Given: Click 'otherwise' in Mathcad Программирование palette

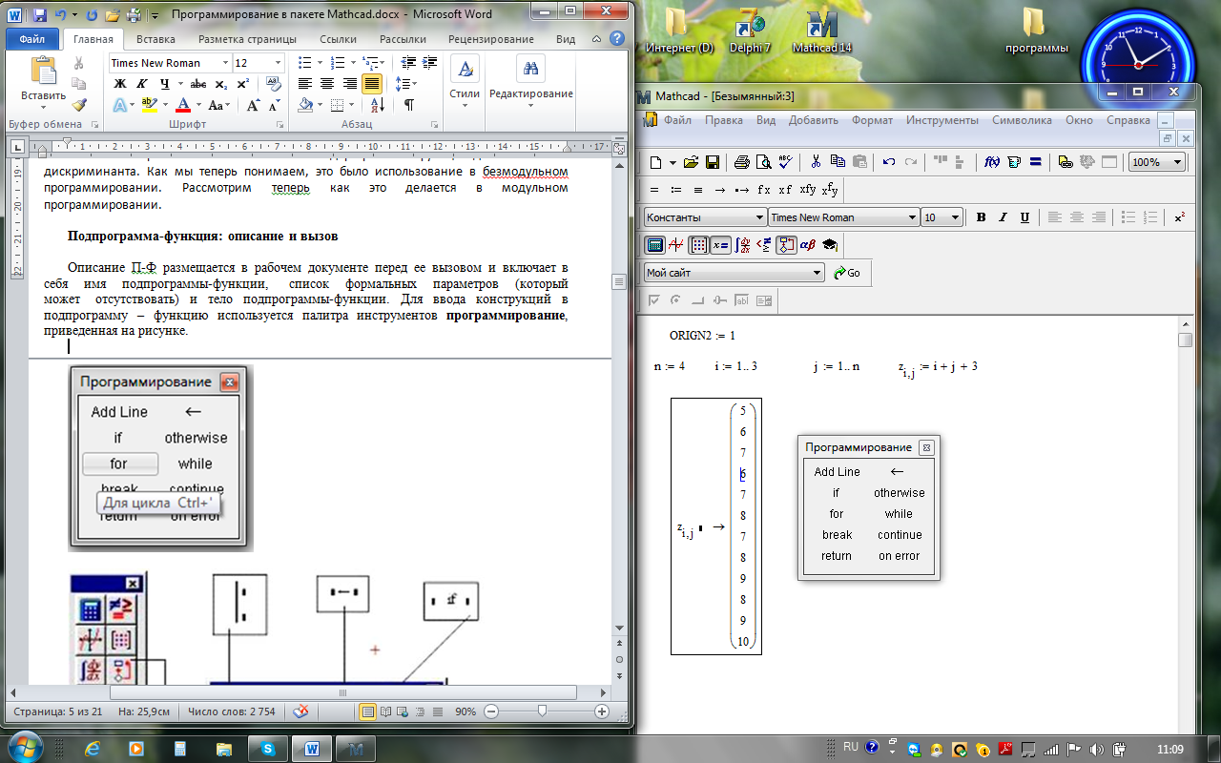Looking at the screenshot, I should coord(899,493).
